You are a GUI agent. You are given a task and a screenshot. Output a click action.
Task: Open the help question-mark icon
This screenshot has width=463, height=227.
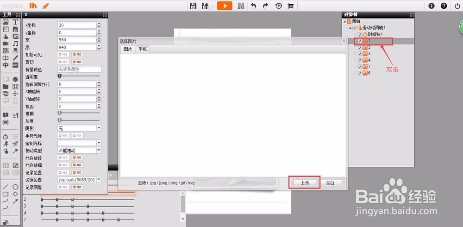[444, 6]
